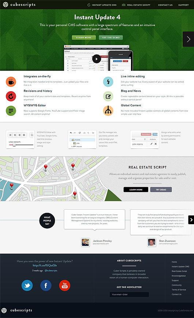Image resolution: width=194 pixels, height=318 pixels.
Task: Open the Facebook icon link
Action: click(46, 285)
